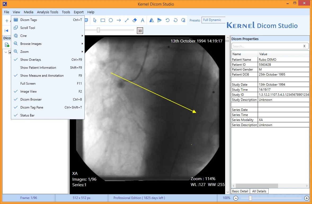Click the Value column header
The height and width of the screenshot is (204, 312).
[x=284, y=54]
